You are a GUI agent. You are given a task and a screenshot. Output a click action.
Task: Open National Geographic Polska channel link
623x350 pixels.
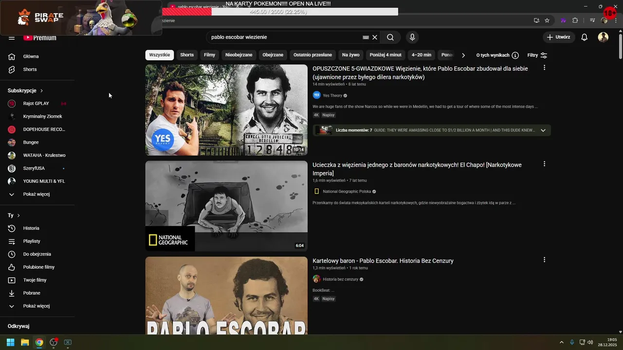[347, 192]
